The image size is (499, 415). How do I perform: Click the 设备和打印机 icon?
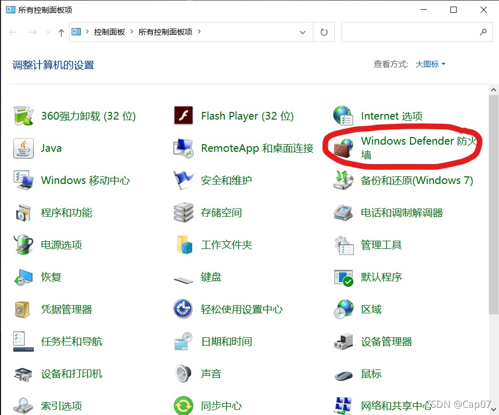pos(23,374)
